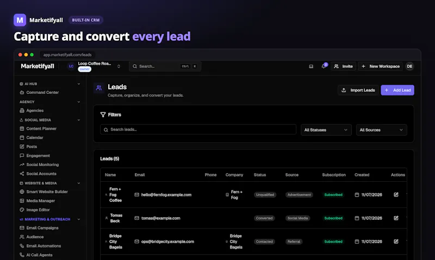Click envelope icon beside hello@fernfog.example.com
This screenshot has height=260, width=435.
[x=137, y=195]
